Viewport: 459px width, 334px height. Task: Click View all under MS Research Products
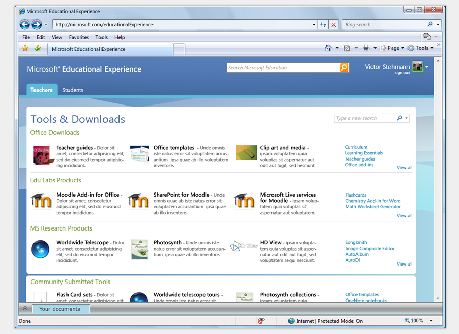(x=404, y=264)
